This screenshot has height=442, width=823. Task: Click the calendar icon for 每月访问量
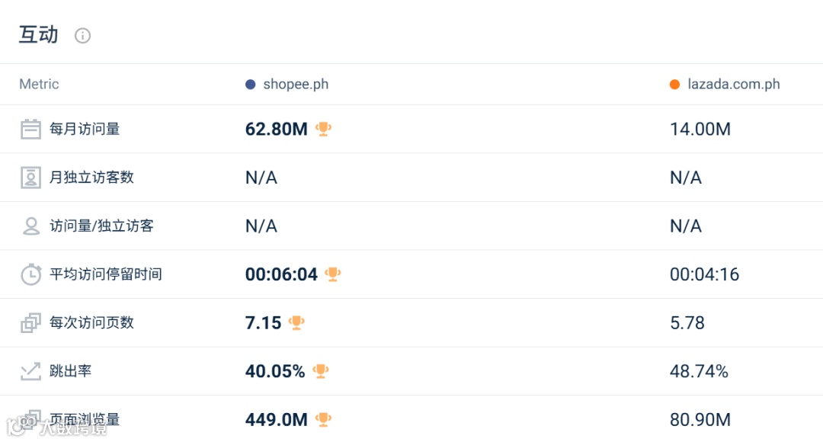(x=30, y=130)
